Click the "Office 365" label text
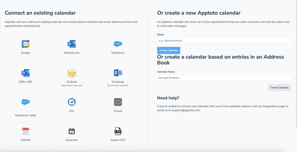 26,82
